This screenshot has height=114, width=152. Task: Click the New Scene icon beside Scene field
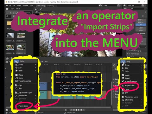tap(118, 5)
